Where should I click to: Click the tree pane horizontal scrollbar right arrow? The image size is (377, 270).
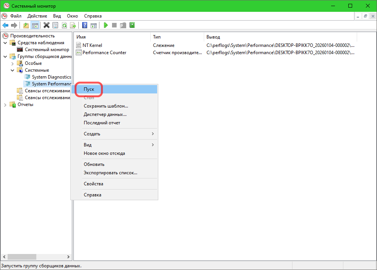pos(68,257)
